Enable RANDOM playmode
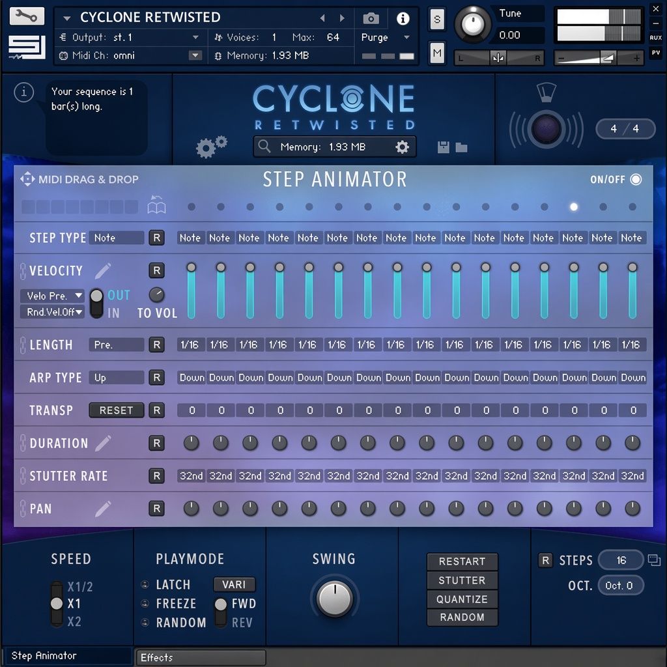 [x=145, y=622]
